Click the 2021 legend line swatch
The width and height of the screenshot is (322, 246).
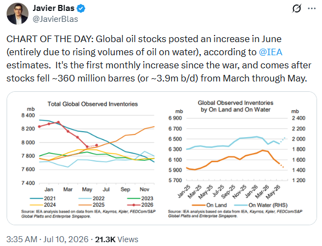click(37, 198)
